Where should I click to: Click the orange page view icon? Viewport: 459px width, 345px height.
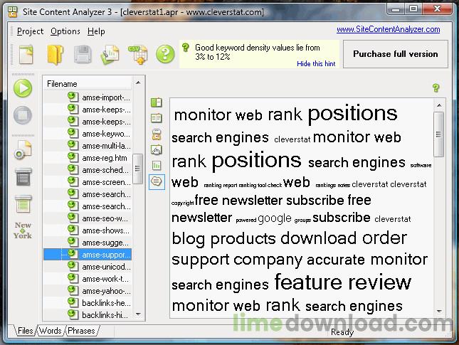157,134
